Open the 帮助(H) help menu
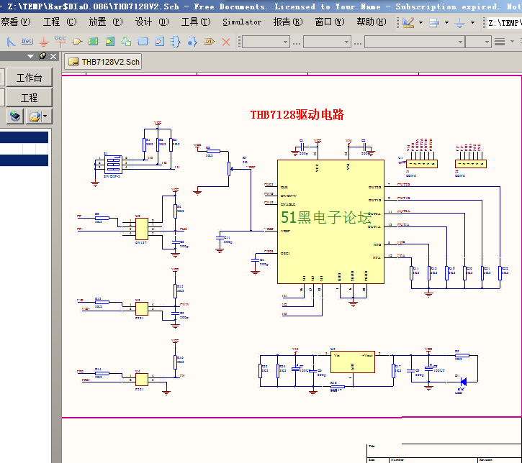Viewport: 522px width, 463px height. 372,22
